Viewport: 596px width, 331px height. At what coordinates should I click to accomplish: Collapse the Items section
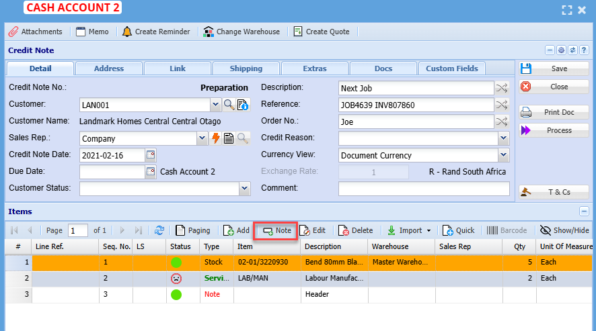coord(584,211)
